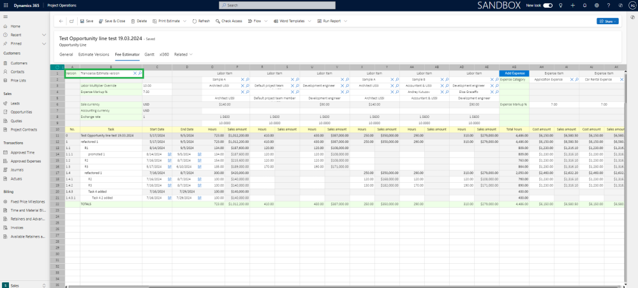Open the Estimate Versions tab
Viewport: 638px width, 288px height.
click(94, 55)
